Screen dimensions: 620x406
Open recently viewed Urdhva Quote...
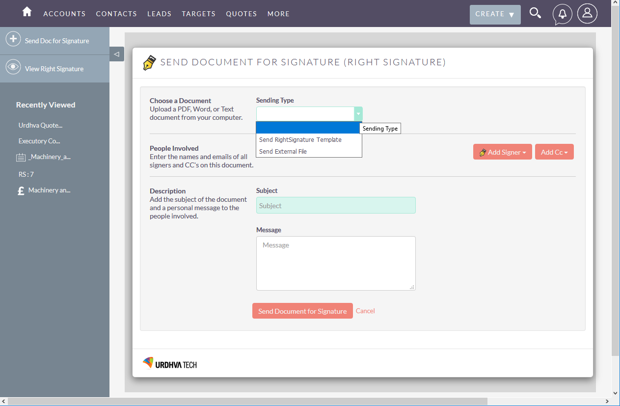tap(40, 125)
